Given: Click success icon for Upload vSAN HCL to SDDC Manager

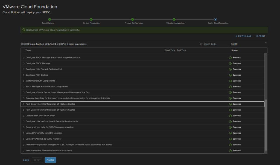Looking at the screenshot, I should point(230,139).
